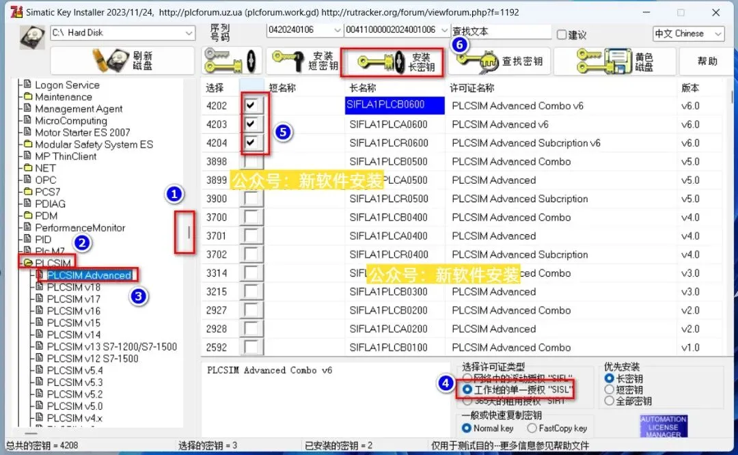Click the tree horizontal scrollbar thumb
This screenshot has width=738, height=455.
click(x=31, y=433)
